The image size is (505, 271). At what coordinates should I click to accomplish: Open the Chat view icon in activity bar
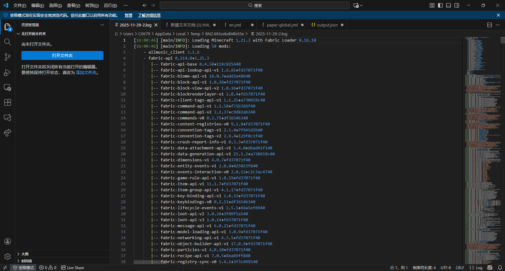click(8, 118)
